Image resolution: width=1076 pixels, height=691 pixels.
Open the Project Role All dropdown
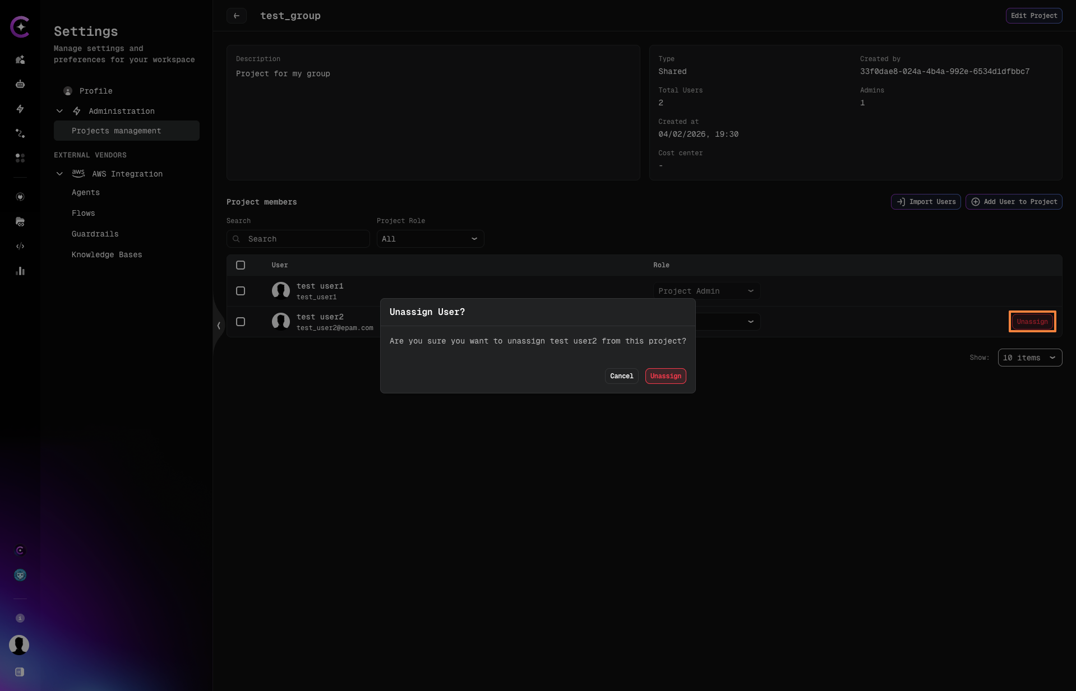(430, 239)
